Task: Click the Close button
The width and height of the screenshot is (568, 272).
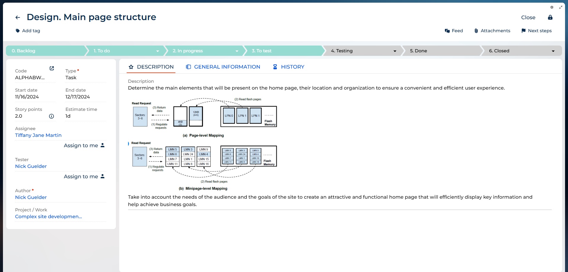Action: [528, 17]
